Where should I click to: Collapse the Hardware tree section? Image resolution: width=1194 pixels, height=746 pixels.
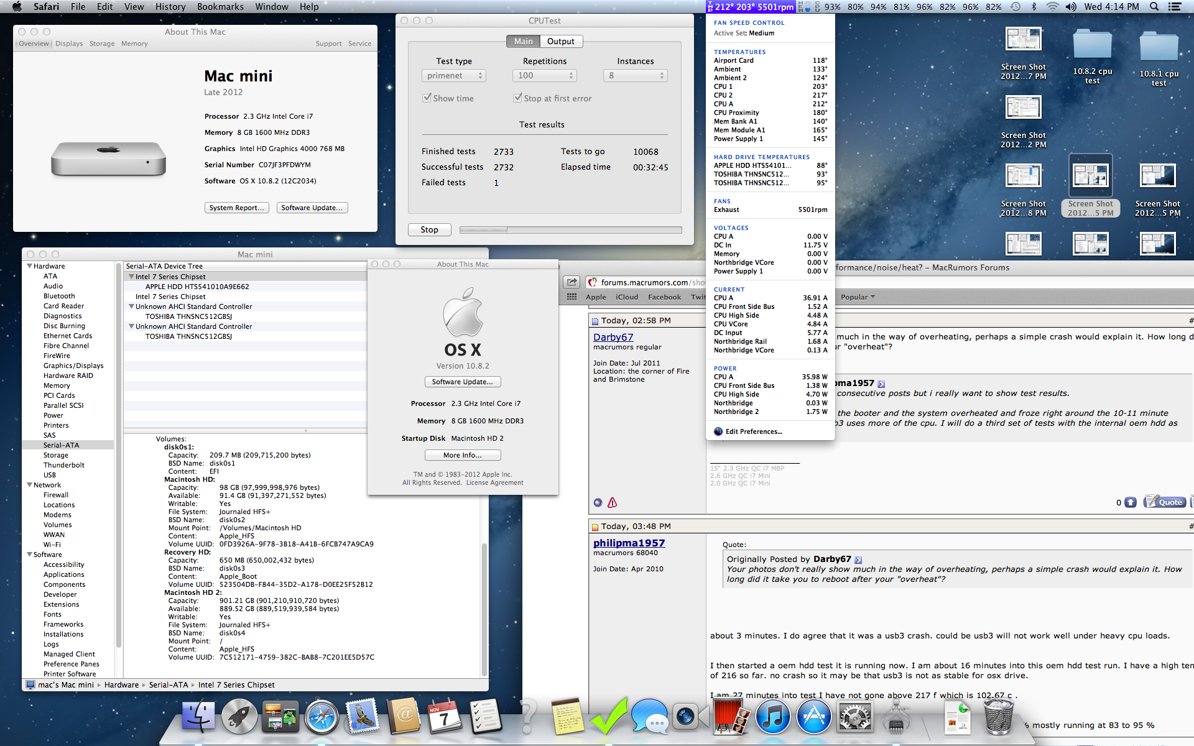[x=29, y=266]
